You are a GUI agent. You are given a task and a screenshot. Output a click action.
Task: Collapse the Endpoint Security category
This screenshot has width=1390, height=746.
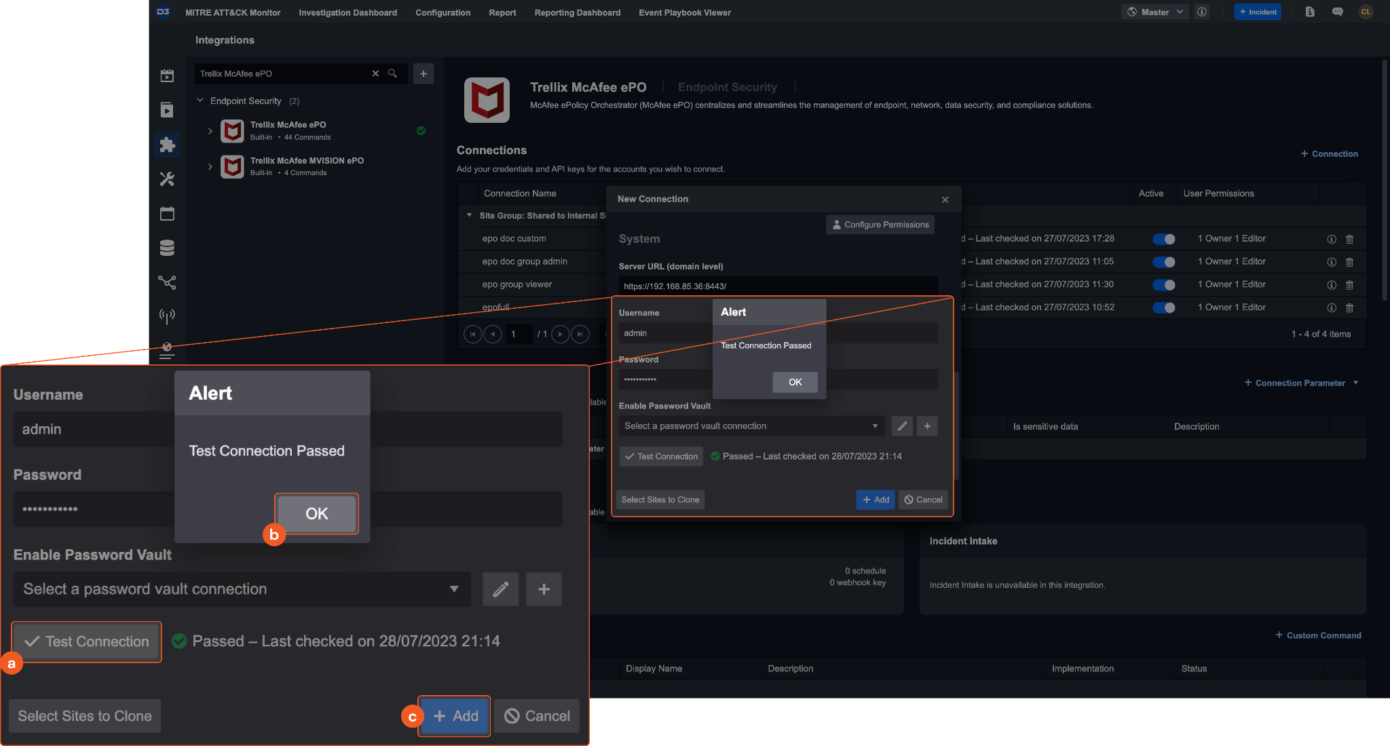pyautogui.click(x=200, y=100)
